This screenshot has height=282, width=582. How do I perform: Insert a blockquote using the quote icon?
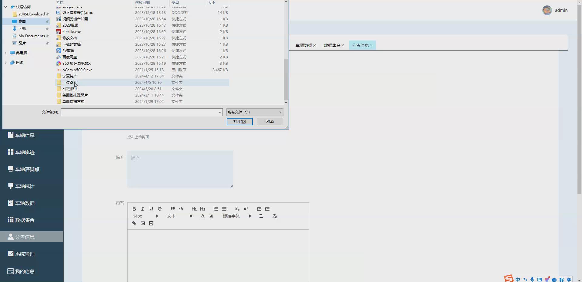tap(172, 209)
